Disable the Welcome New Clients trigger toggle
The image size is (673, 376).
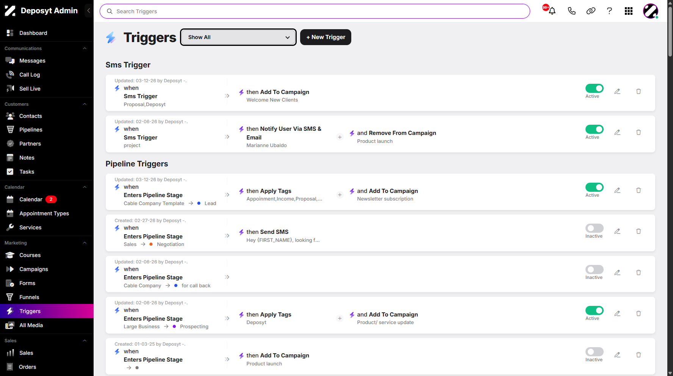(x=595, y=88)
